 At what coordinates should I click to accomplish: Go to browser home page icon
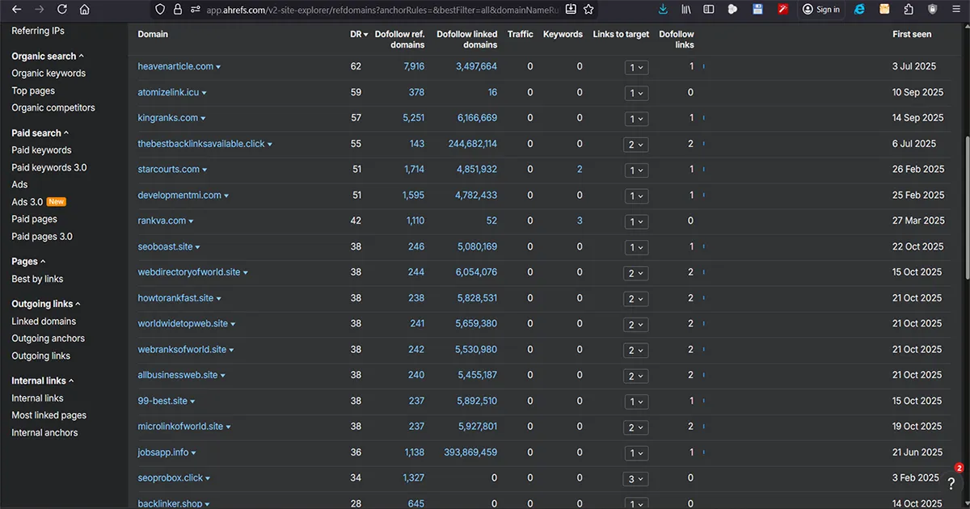pyautogui.click(x=85, y=10)
